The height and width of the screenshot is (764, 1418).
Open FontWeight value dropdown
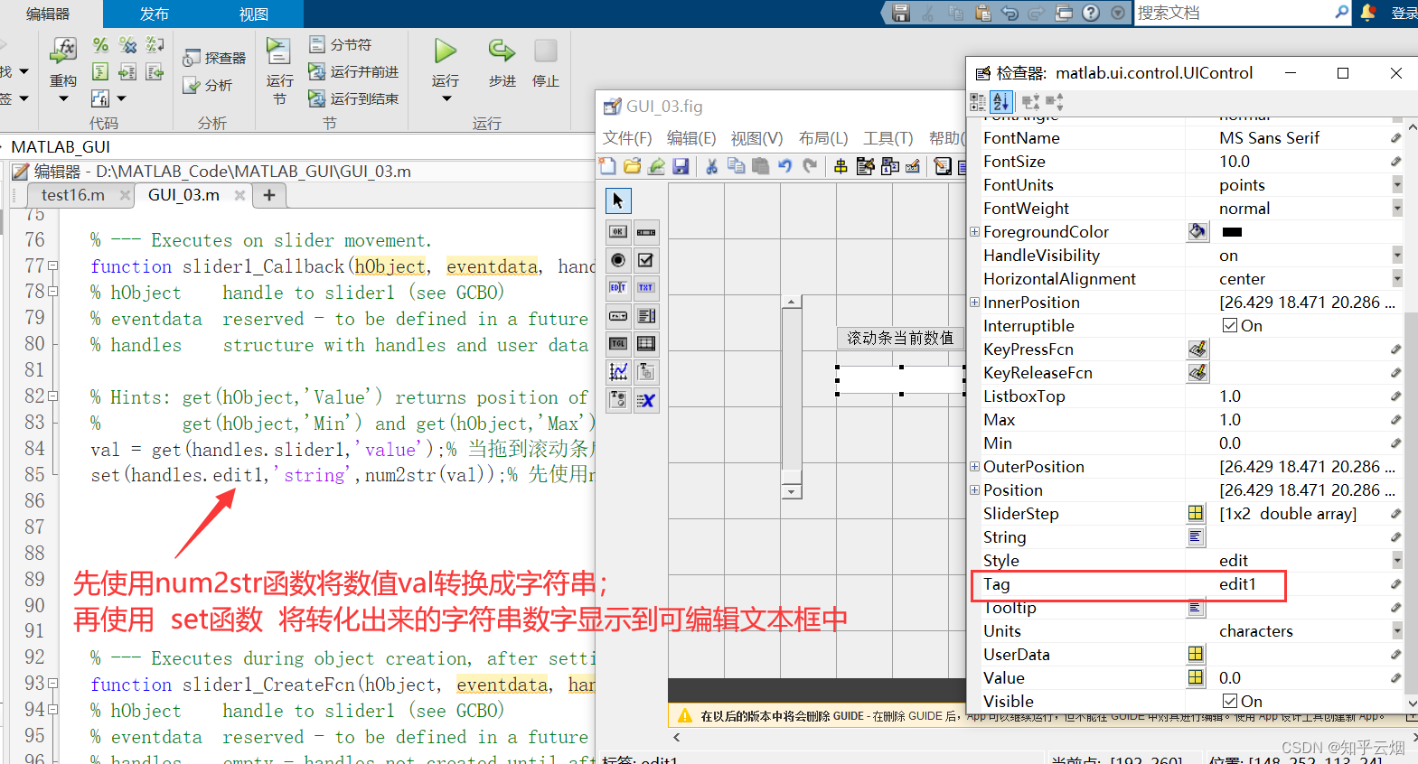(x=1397, y=208)
